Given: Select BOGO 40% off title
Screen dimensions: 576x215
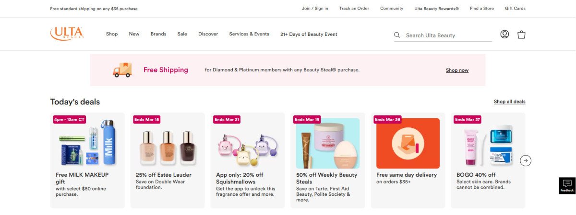Looking at the screenshot, I should (x=476, y=175).
